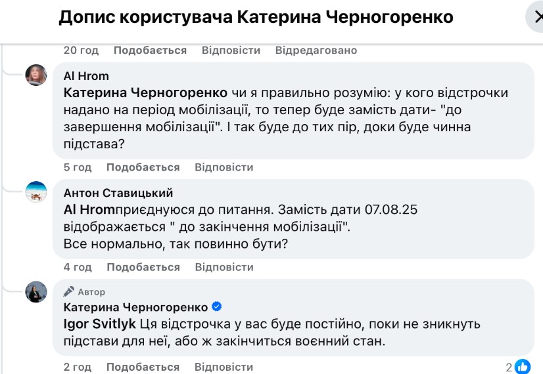Like Al Hrom's comment via Подобається
Screen dimensions: 543x374
pos(143,167)
